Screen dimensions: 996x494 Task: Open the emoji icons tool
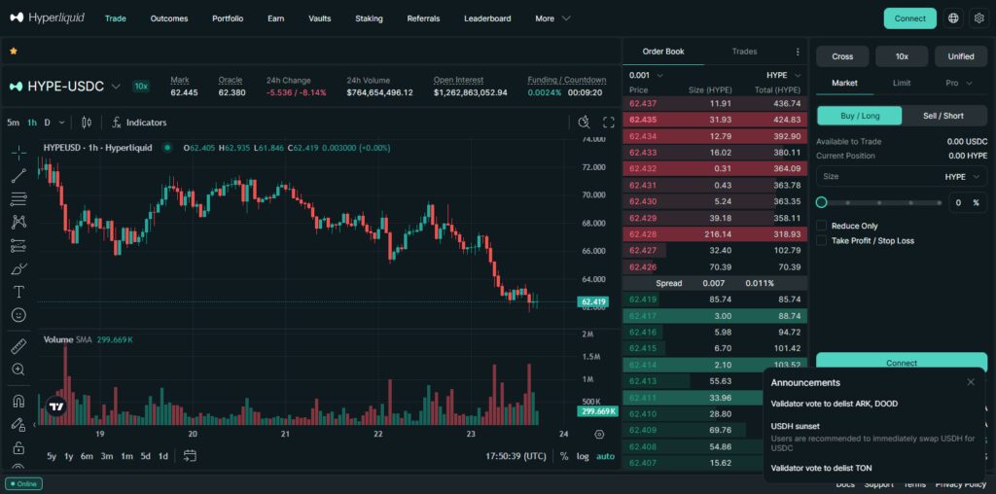(19, 315)
